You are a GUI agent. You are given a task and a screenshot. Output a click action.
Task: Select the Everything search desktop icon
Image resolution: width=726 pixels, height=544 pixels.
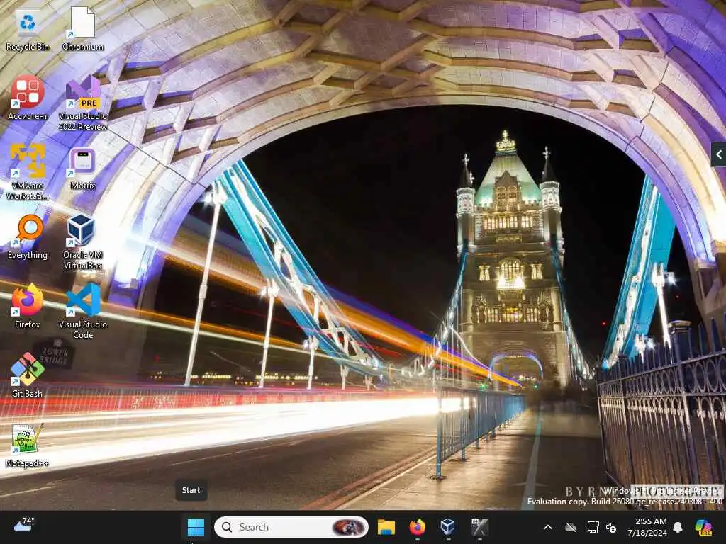28,237
